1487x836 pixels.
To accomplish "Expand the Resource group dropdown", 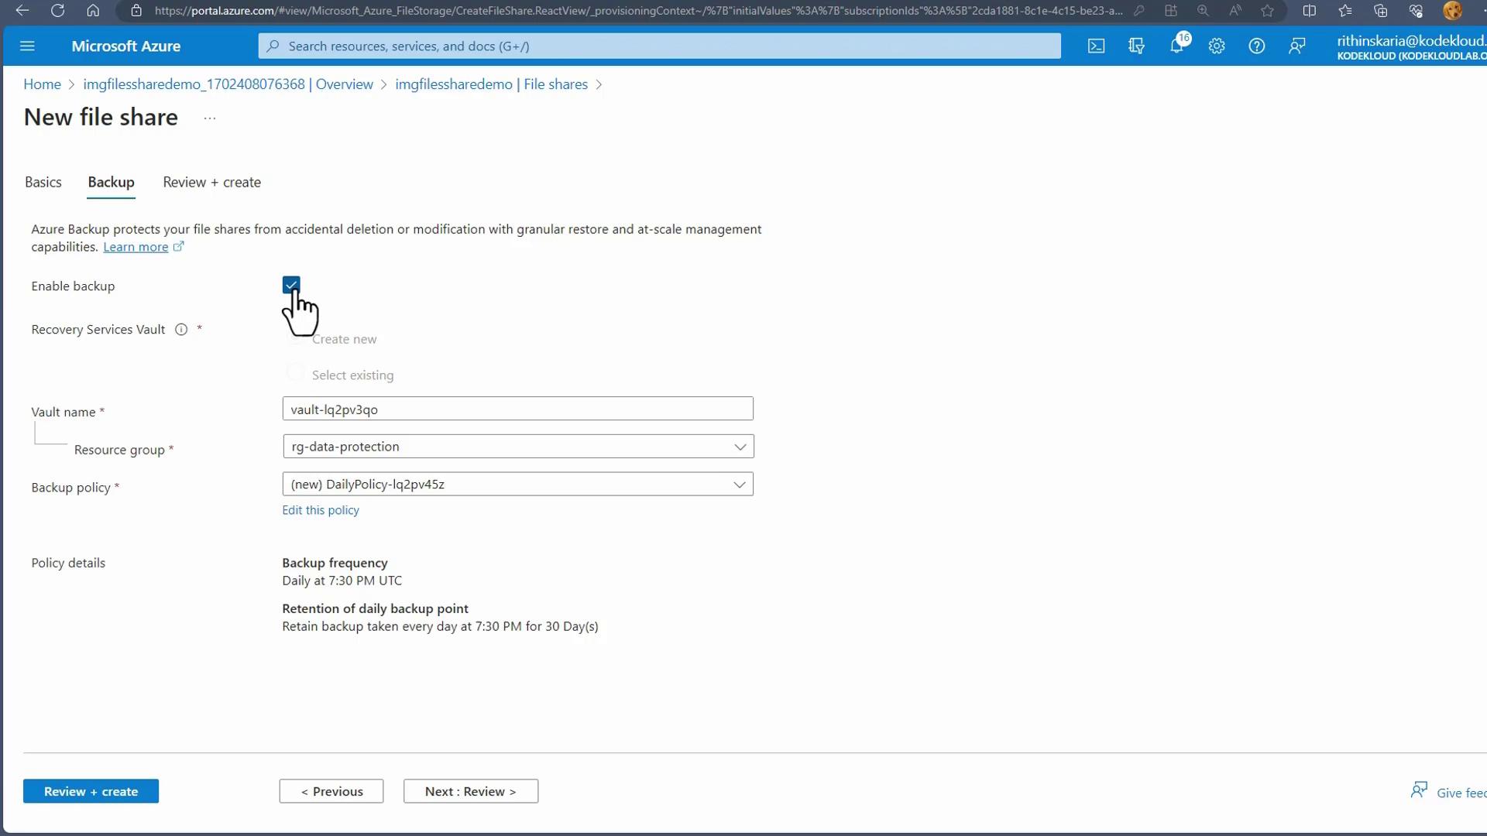I will (517, 447).
